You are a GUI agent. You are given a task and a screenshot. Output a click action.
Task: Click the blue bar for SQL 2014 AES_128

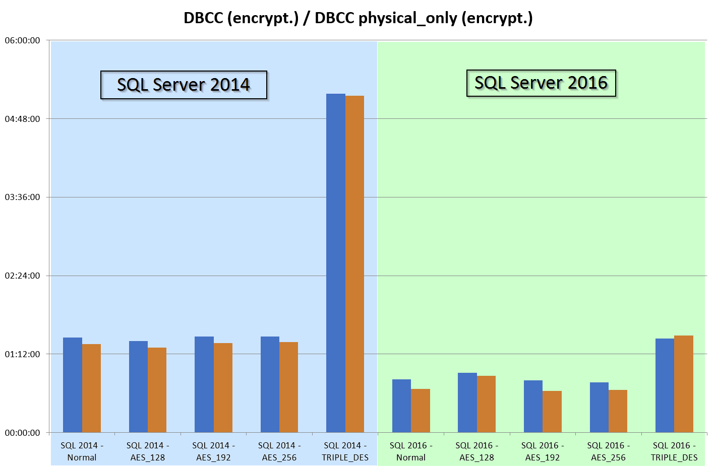(x=138, y=387)
